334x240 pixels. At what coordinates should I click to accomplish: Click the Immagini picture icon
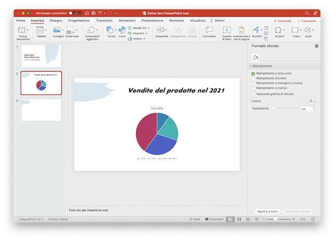click(56, 30)
